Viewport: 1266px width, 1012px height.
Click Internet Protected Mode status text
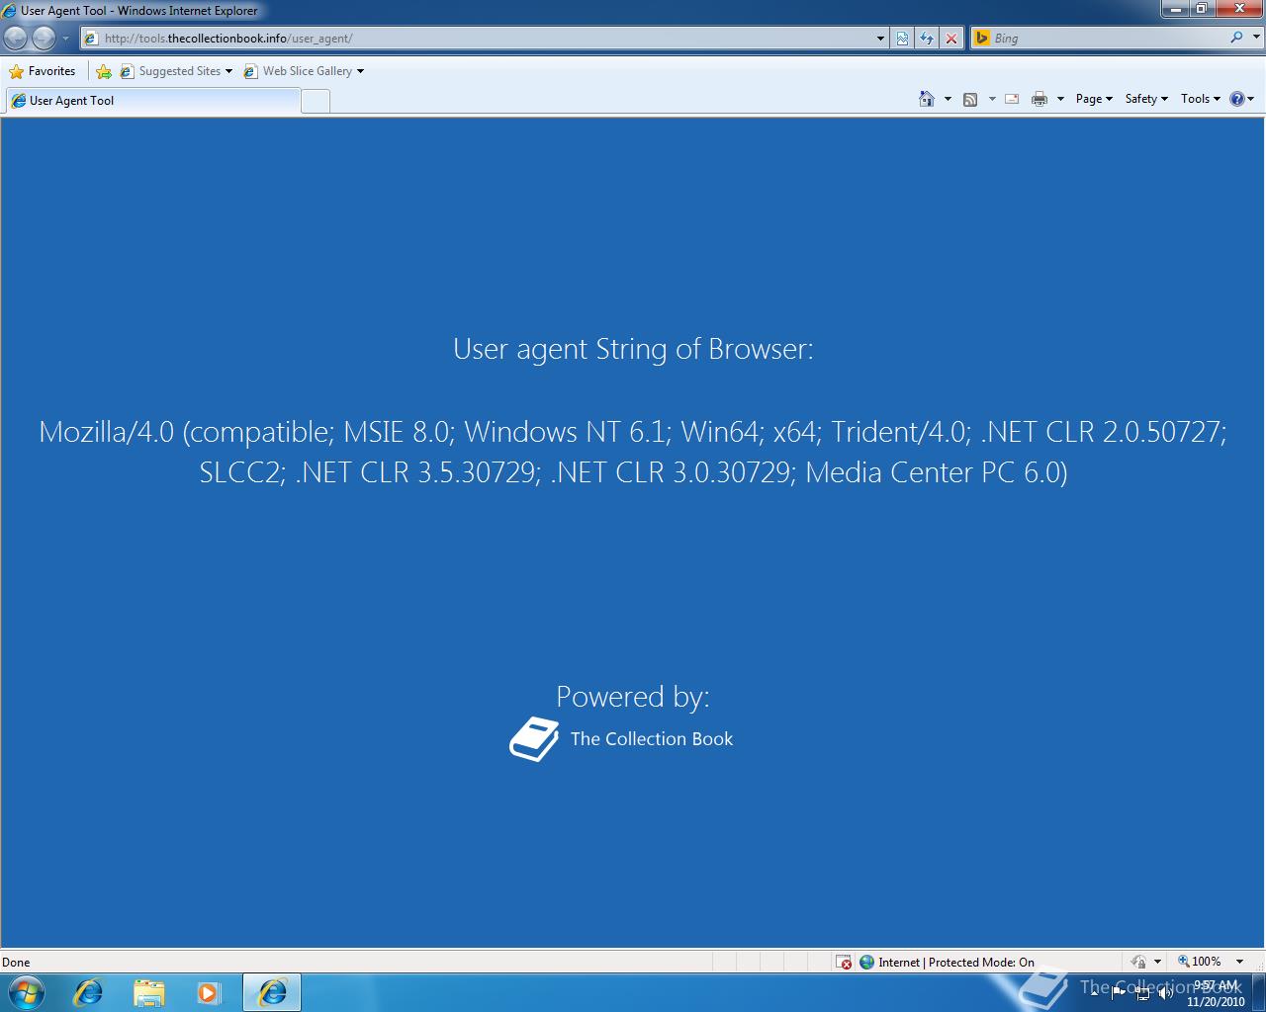pos(956,962)
